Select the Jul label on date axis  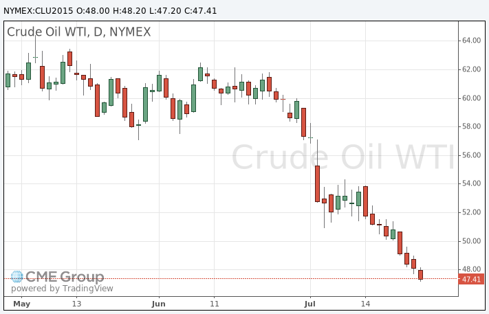tap(310, 303)
